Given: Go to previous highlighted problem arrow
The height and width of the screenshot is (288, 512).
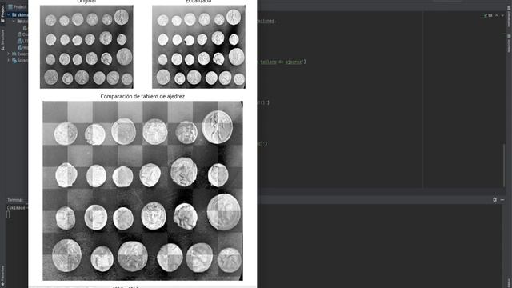Looking at the screenshot, I should 497,15.
